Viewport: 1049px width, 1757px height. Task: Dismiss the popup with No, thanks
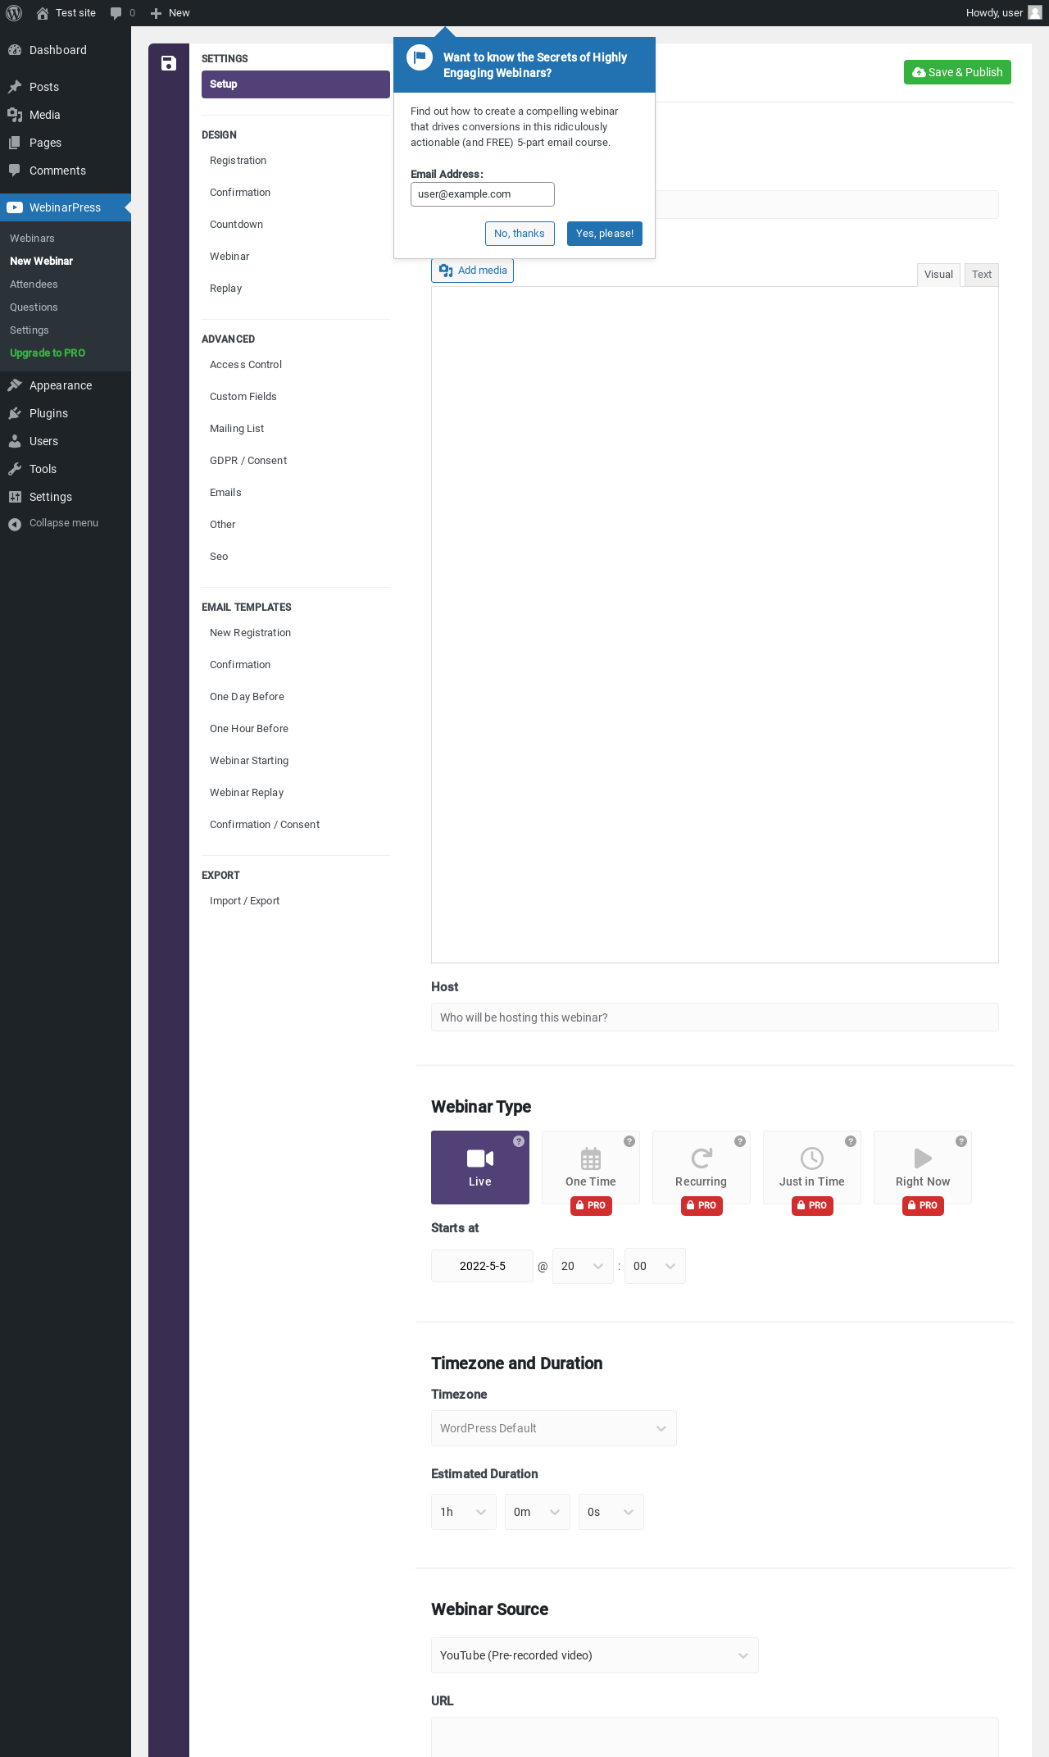[x=520, y=234]
